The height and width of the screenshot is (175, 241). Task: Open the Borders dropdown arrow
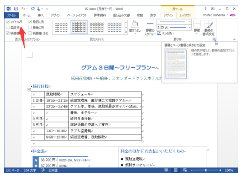[197, 33]
